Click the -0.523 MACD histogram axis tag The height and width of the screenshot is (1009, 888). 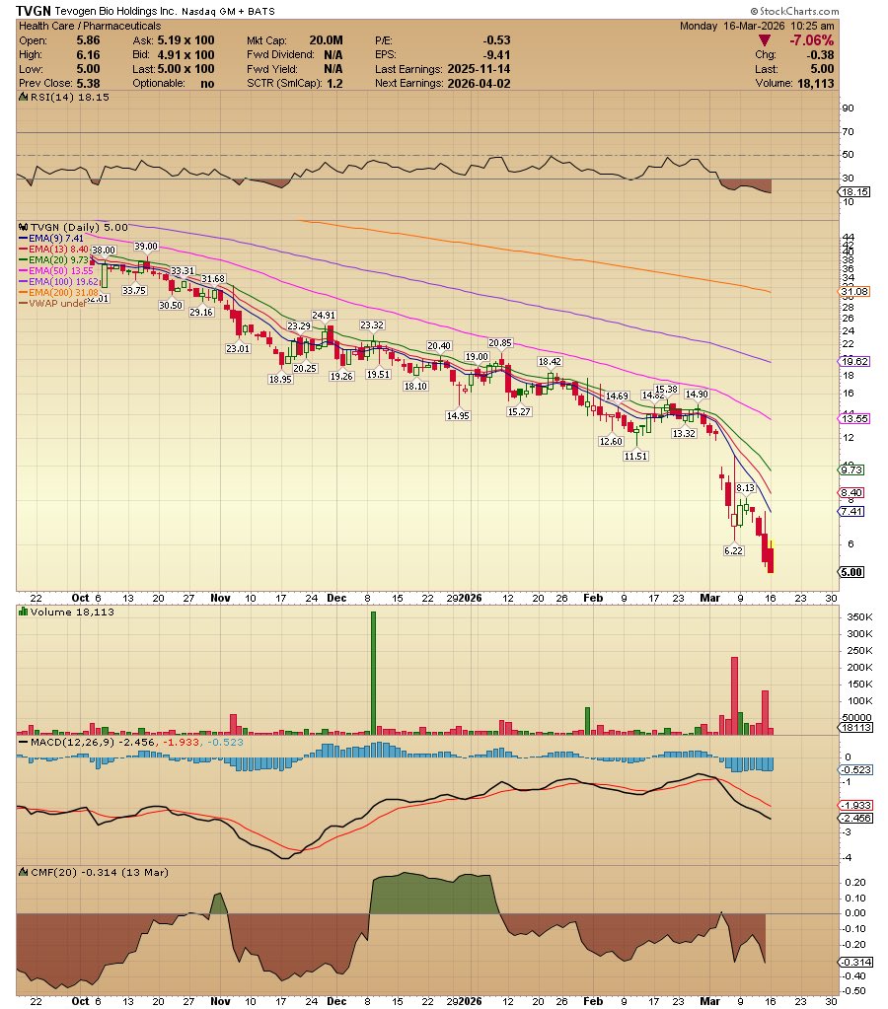[855, 769]
